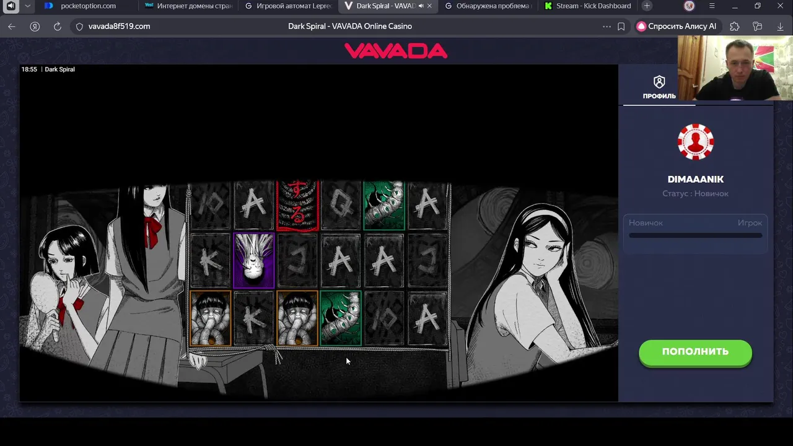Click the purple hanging-hair slot symbol
The width and height of the screenshot is (793, 446).
pyautogui.click(x=253, y=261)
